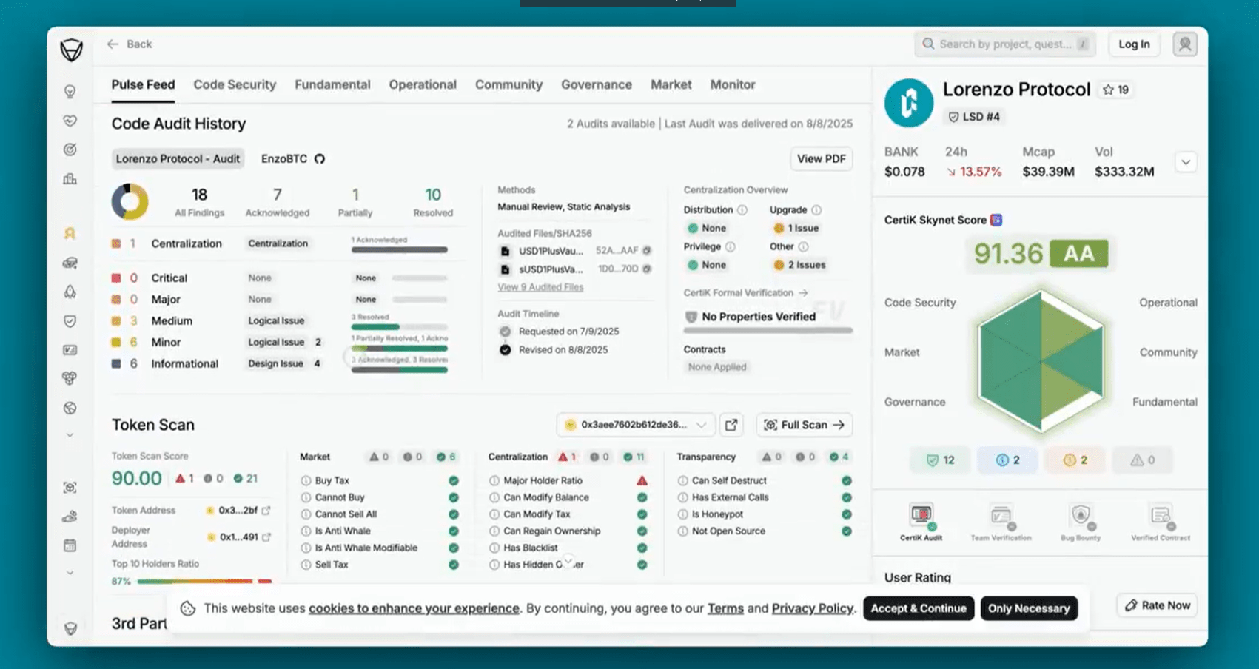Click the user profile avatar icon
1259x669 pixels.
(x=1185, y=44)
